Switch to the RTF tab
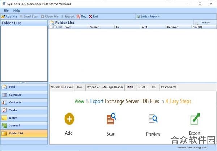The height and width of the screenshot is (151, 217). pos(153,87)
